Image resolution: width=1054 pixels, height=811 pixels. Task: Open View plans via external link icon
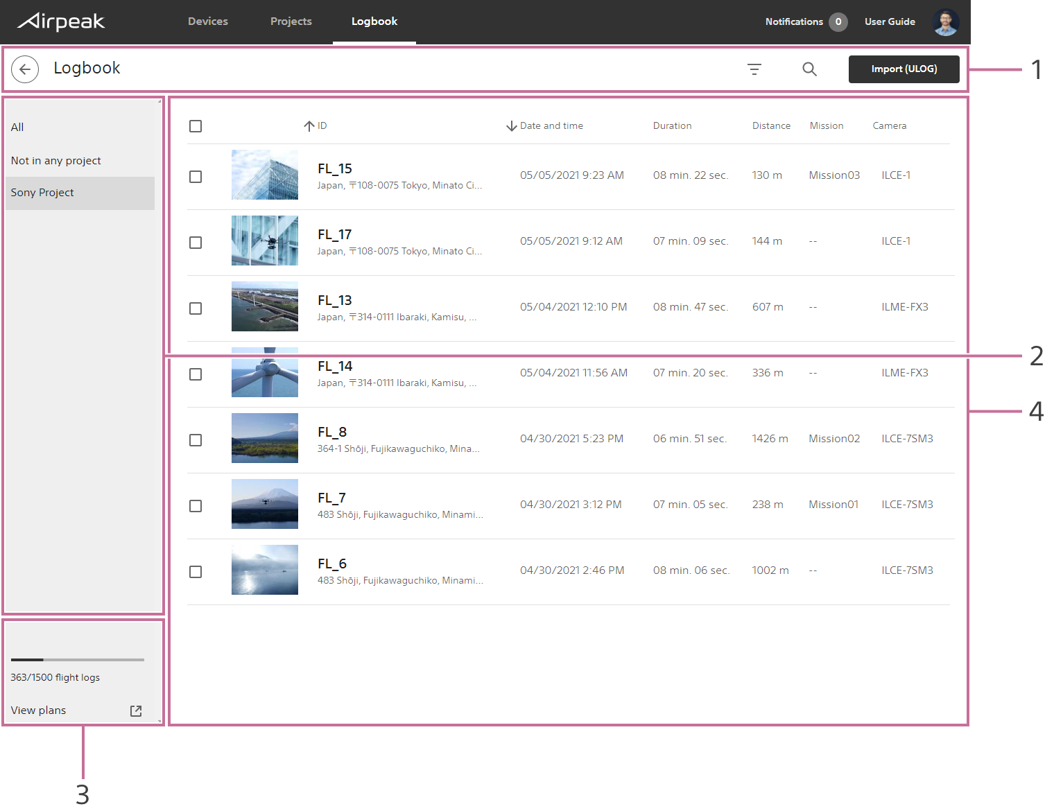click(x=135, y=710)
